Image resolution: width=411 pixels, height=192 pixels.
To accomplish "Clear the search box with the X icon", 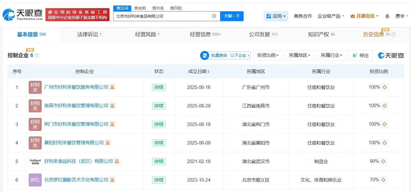I will click(x=214, y=16).
